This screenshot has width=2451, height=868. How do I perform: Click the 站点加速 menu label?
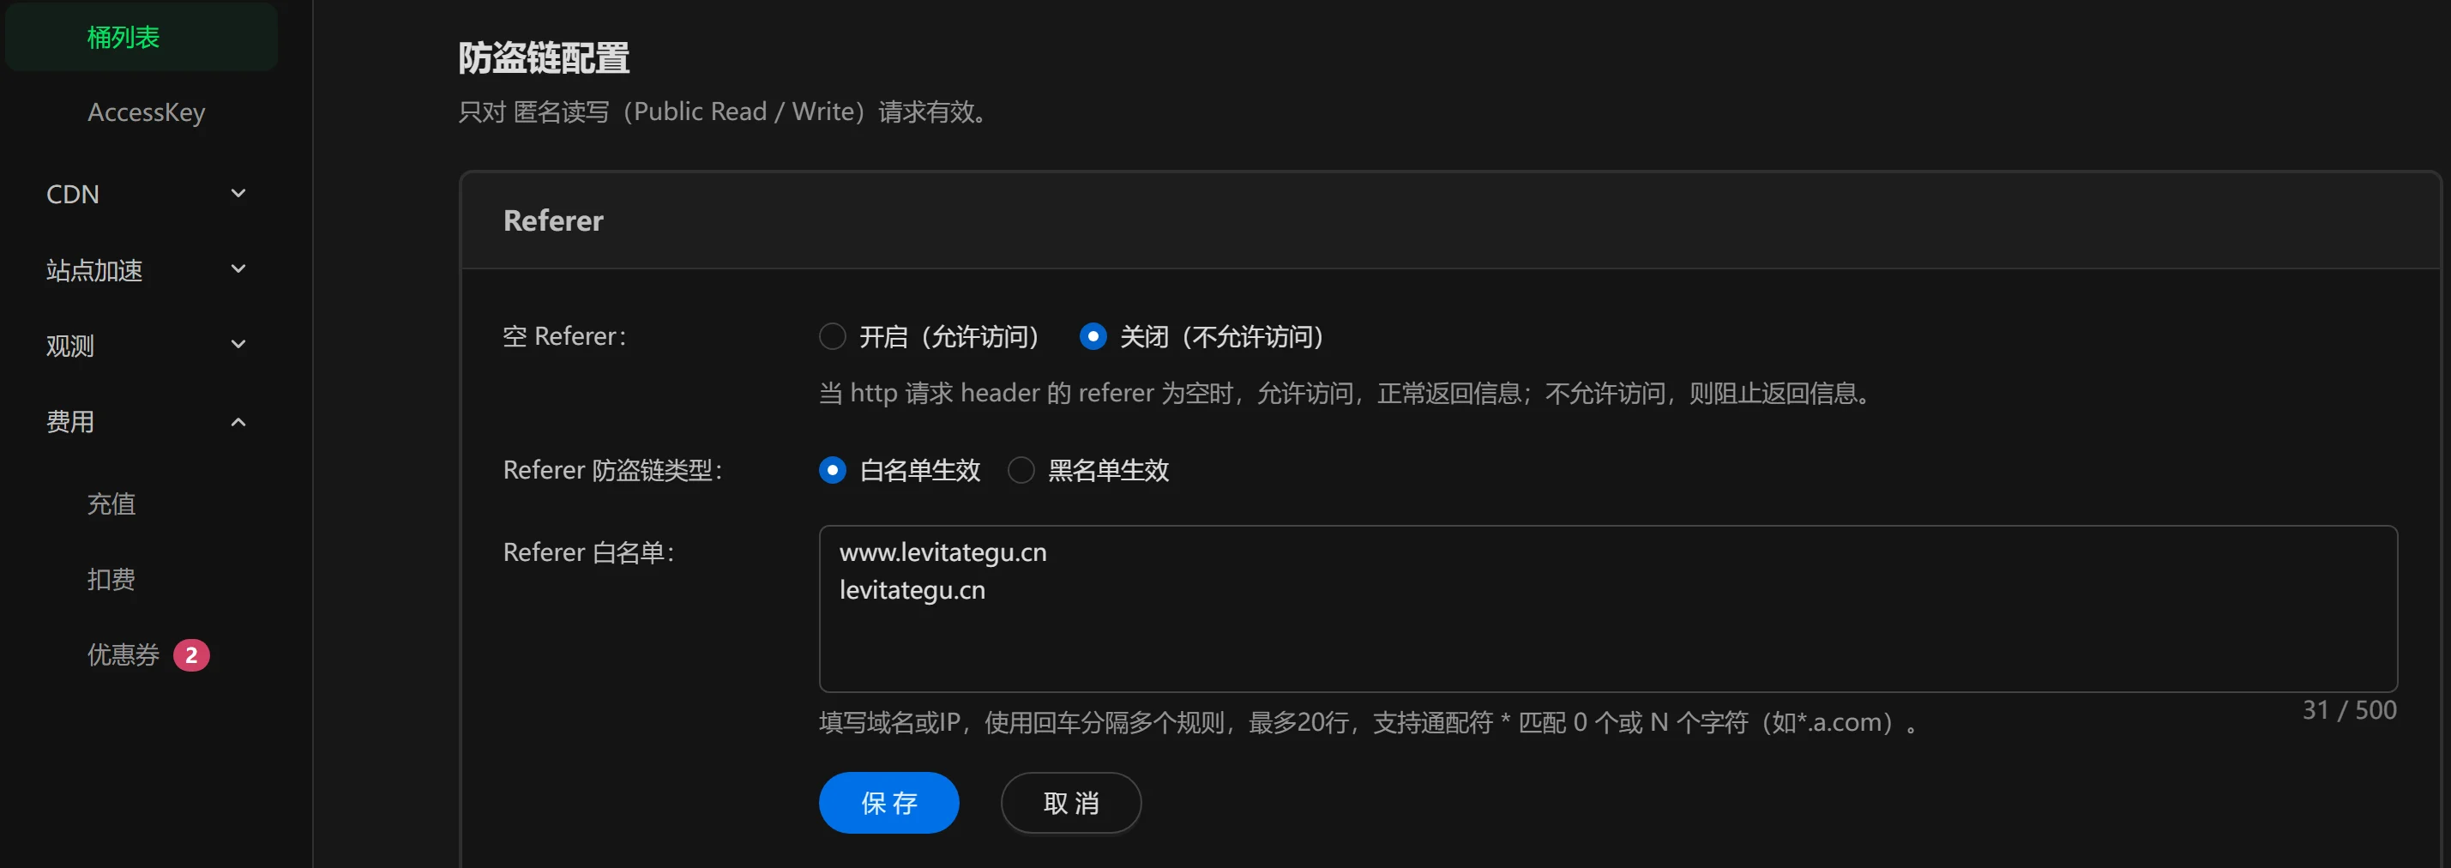(94, 270)
